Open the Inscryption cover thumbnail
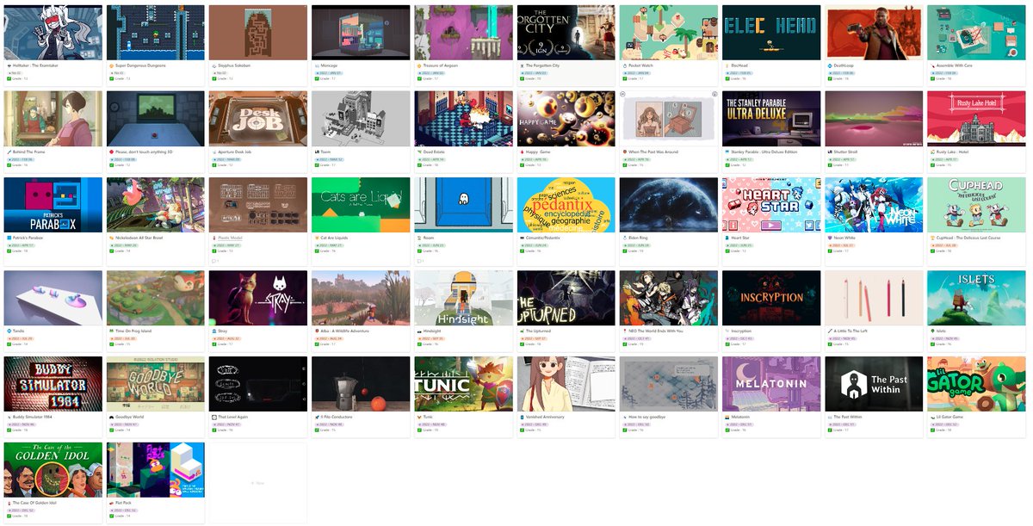 coord(770,298)
